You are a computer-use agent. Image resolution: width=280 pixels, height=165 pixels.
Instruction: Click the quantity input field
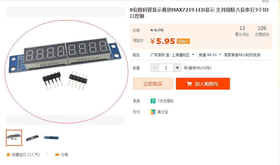[x=166, y=68]
